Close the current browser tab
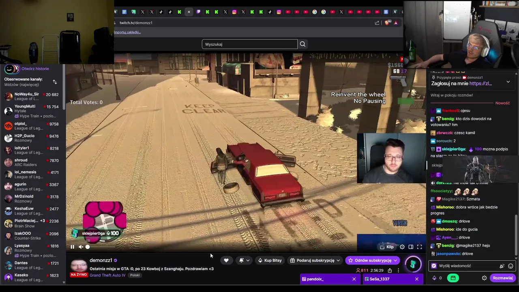 coord(189,12)
